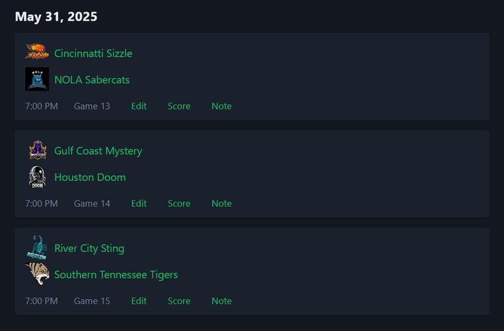
Task: Open the Houston Doom team link
Action: click(x=90, y=177)
